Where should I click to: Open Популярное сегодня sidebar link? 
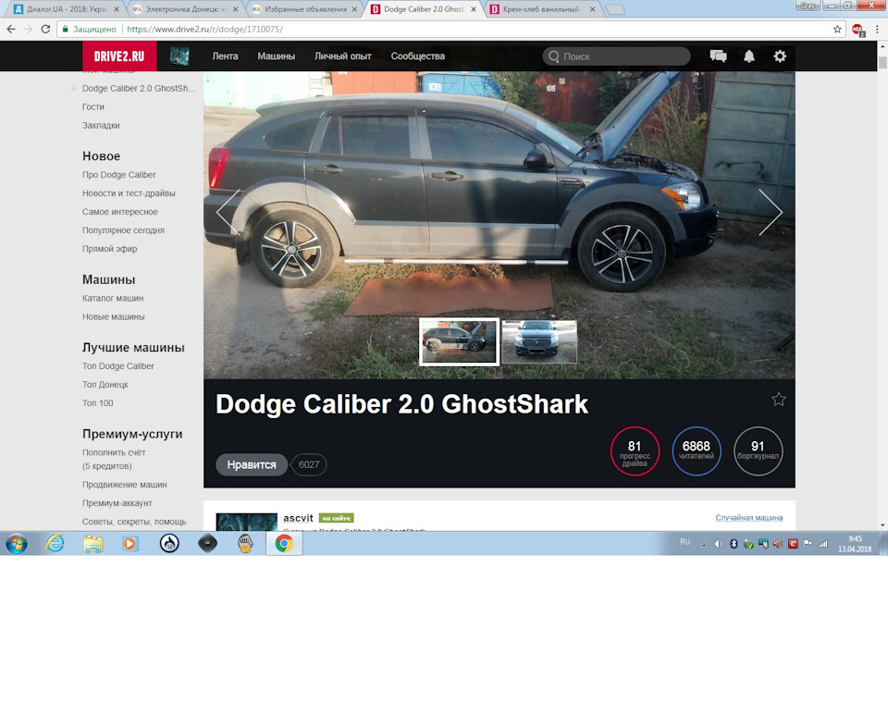click(123, 230)
